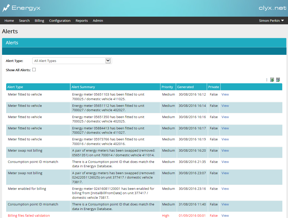Click the Alerts panel title bar
Image resolution: width=288 pixels, height=218 pixels.
click(144, 43)
